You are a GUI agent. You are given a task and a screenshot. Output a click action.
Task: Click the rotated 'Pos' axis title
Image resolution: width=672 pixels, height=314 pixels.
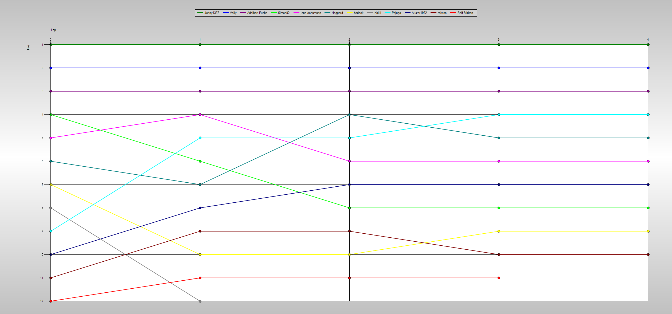click(28, 47)
